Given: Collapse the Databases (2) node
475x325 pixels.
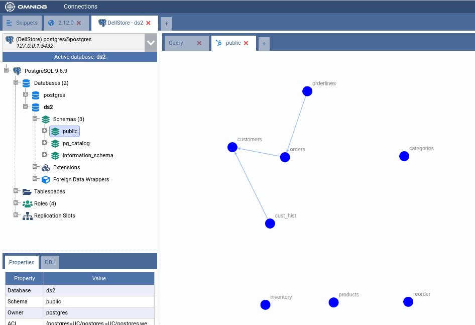Looking at the screenshot, I should 16,82.
